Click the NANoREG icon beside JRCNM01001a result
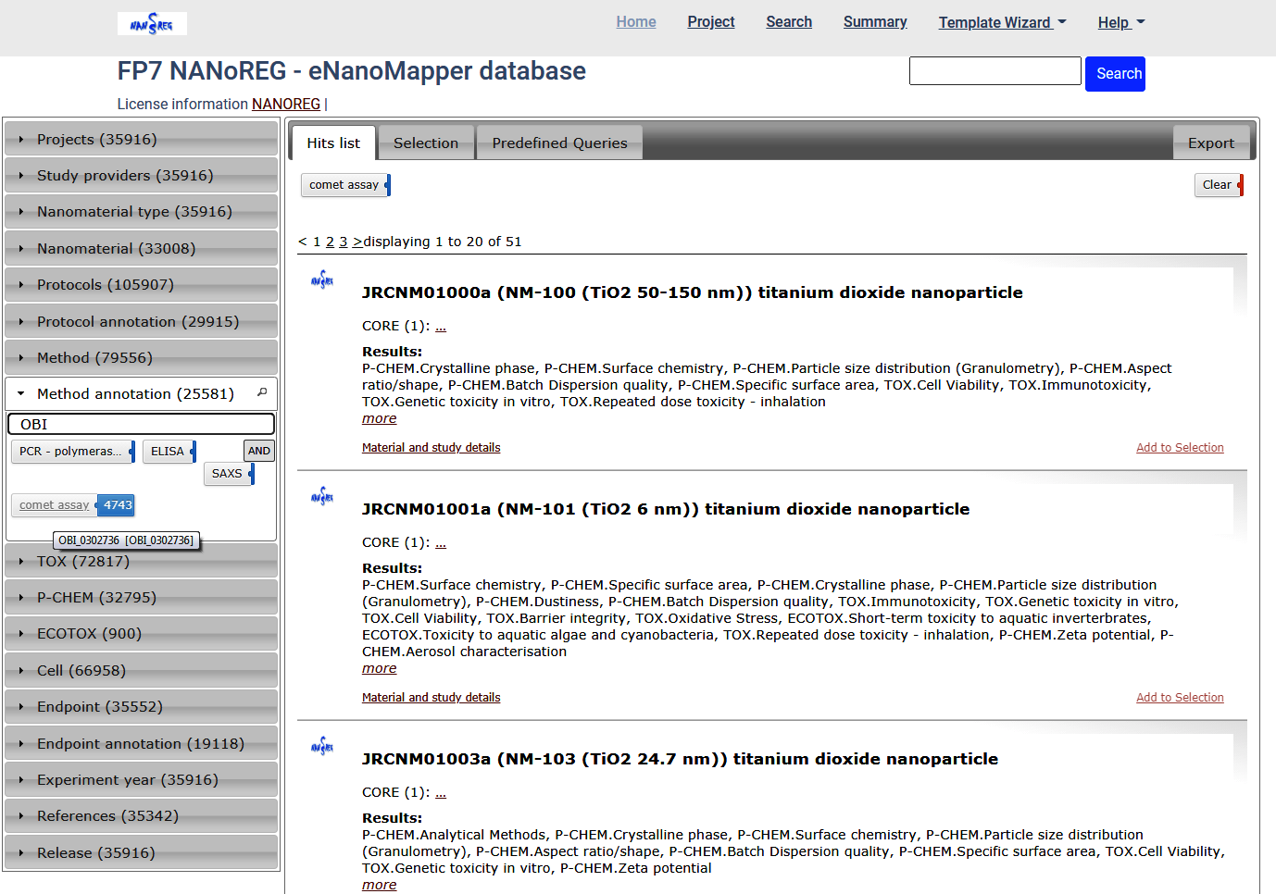 (x=322, y=497)
